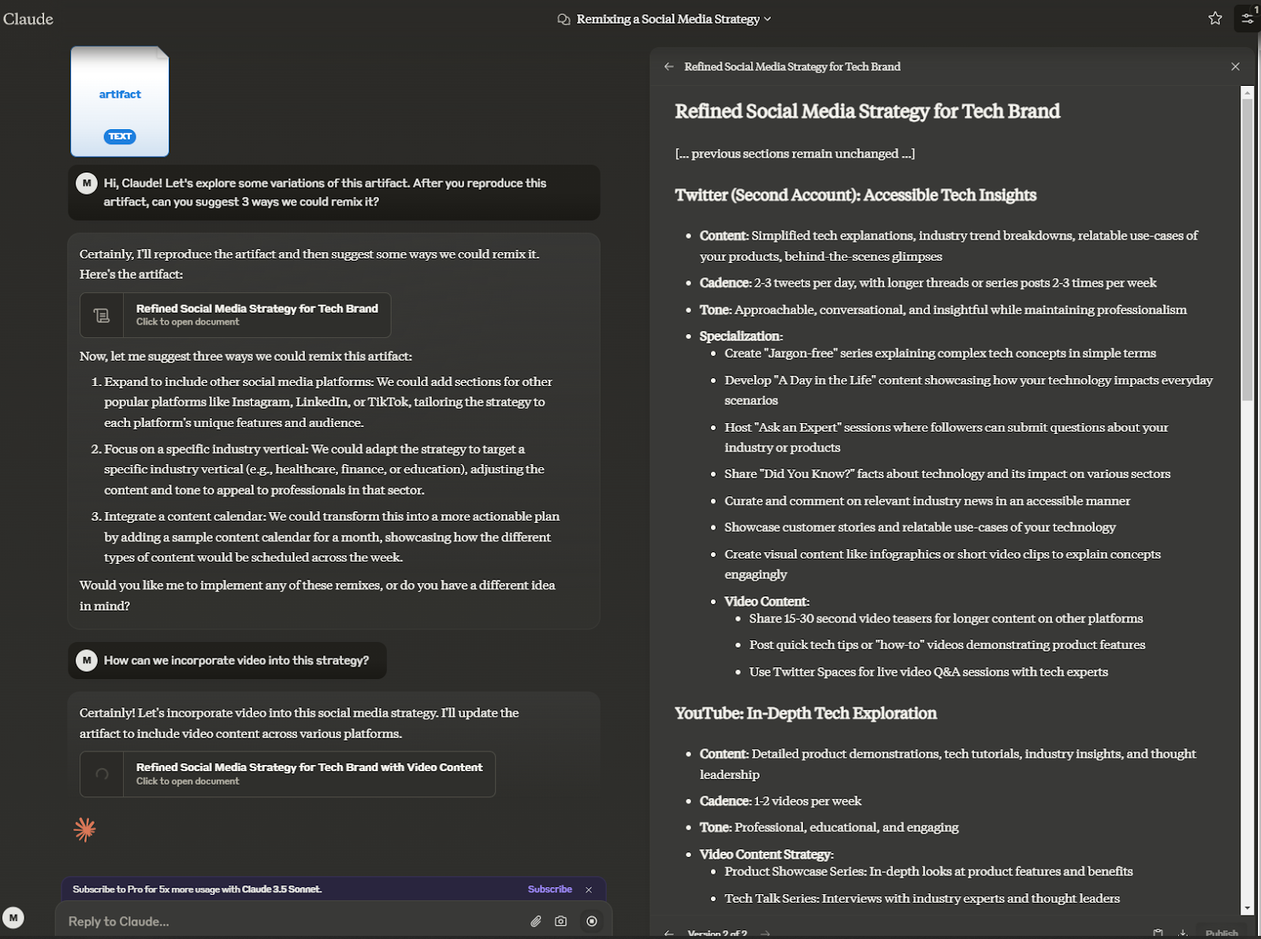Open 'Refined Social Media Strategy for Tech Brand' document card
The image size is (1261, 939).
click(x=235, y=314)
